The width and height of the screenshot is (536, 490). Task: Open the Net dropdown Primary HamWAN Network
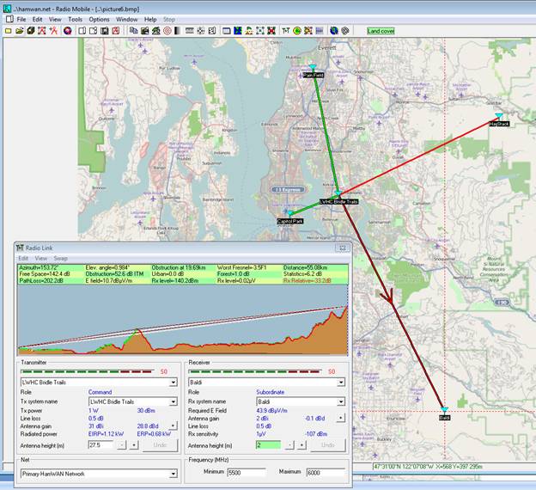[x=172, y=473]
